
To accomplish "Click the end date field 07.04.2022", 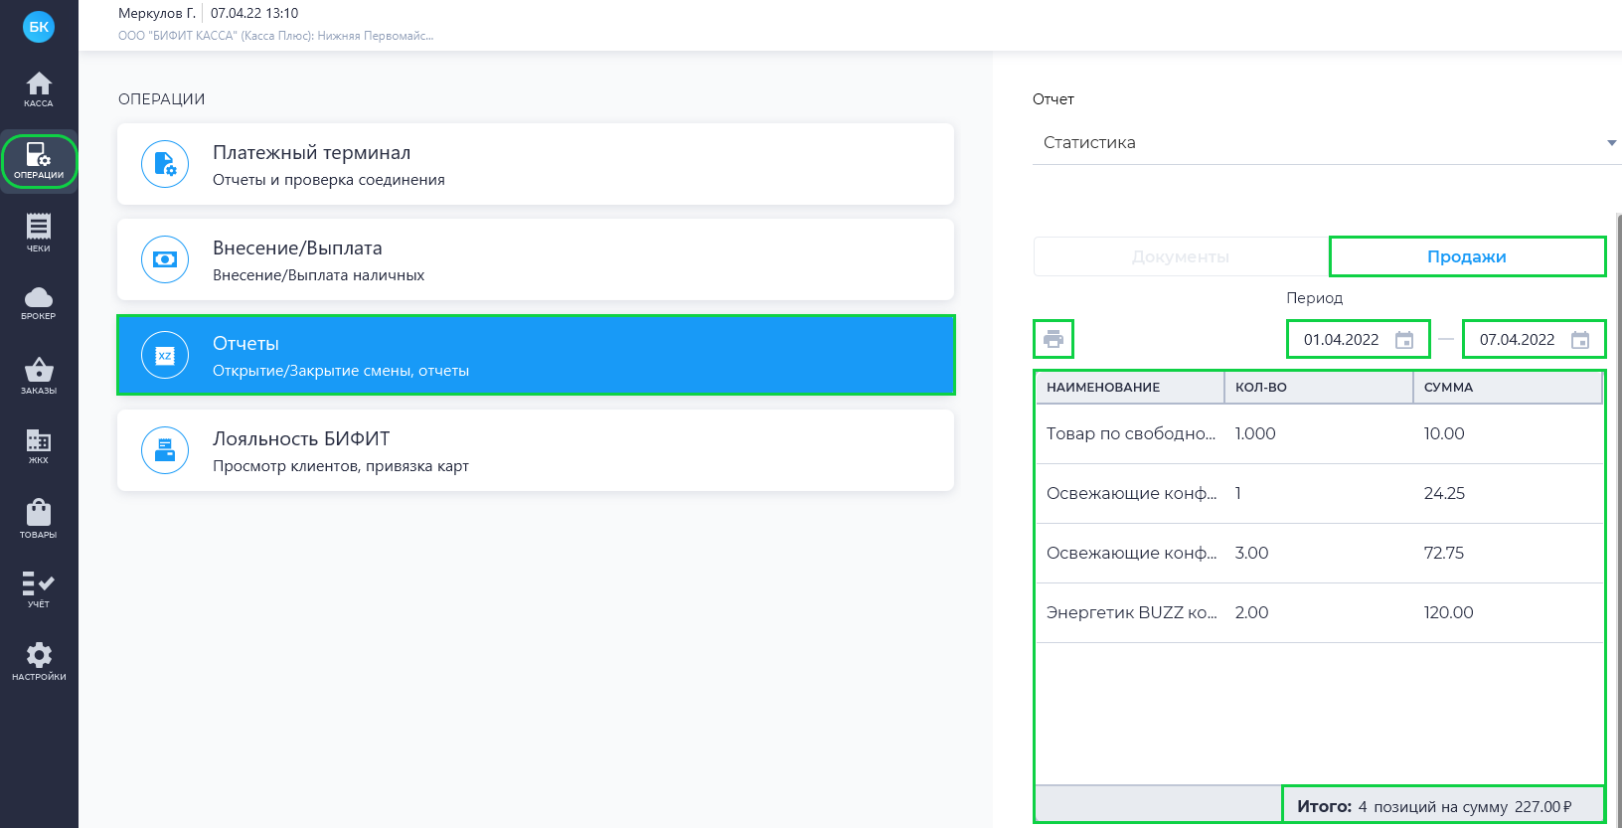I will [1534, 339].
